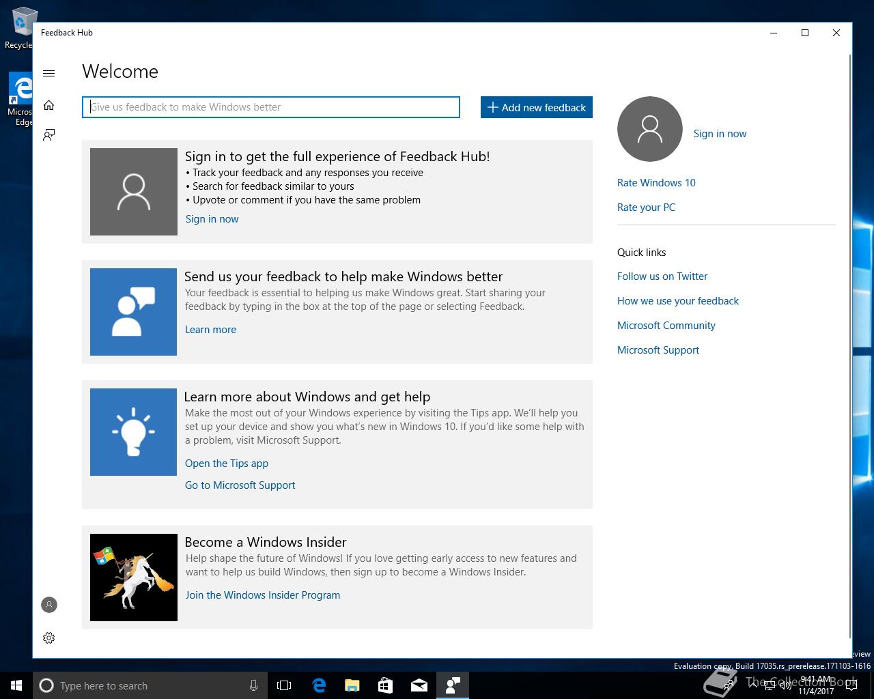
Task: Open Microsoft Store from taskbar
Action: [x=386, y=685]
